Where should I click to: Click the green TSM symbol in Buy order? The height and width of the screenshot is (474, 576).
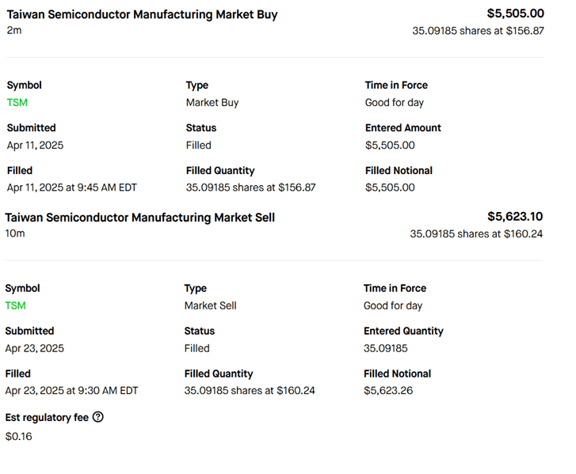pos(17,103)
